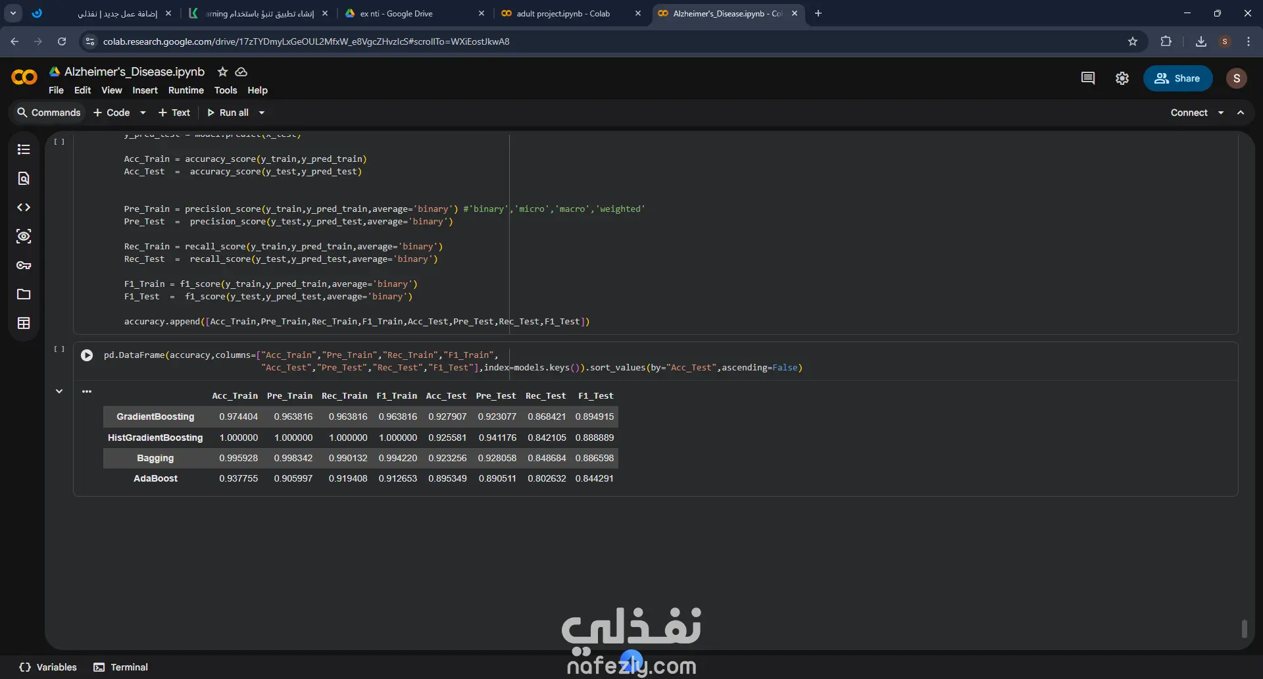Viewport: 1263px width, 679px height.
Task: Close the adult project.ipynb tab
Action: [637, 13]
